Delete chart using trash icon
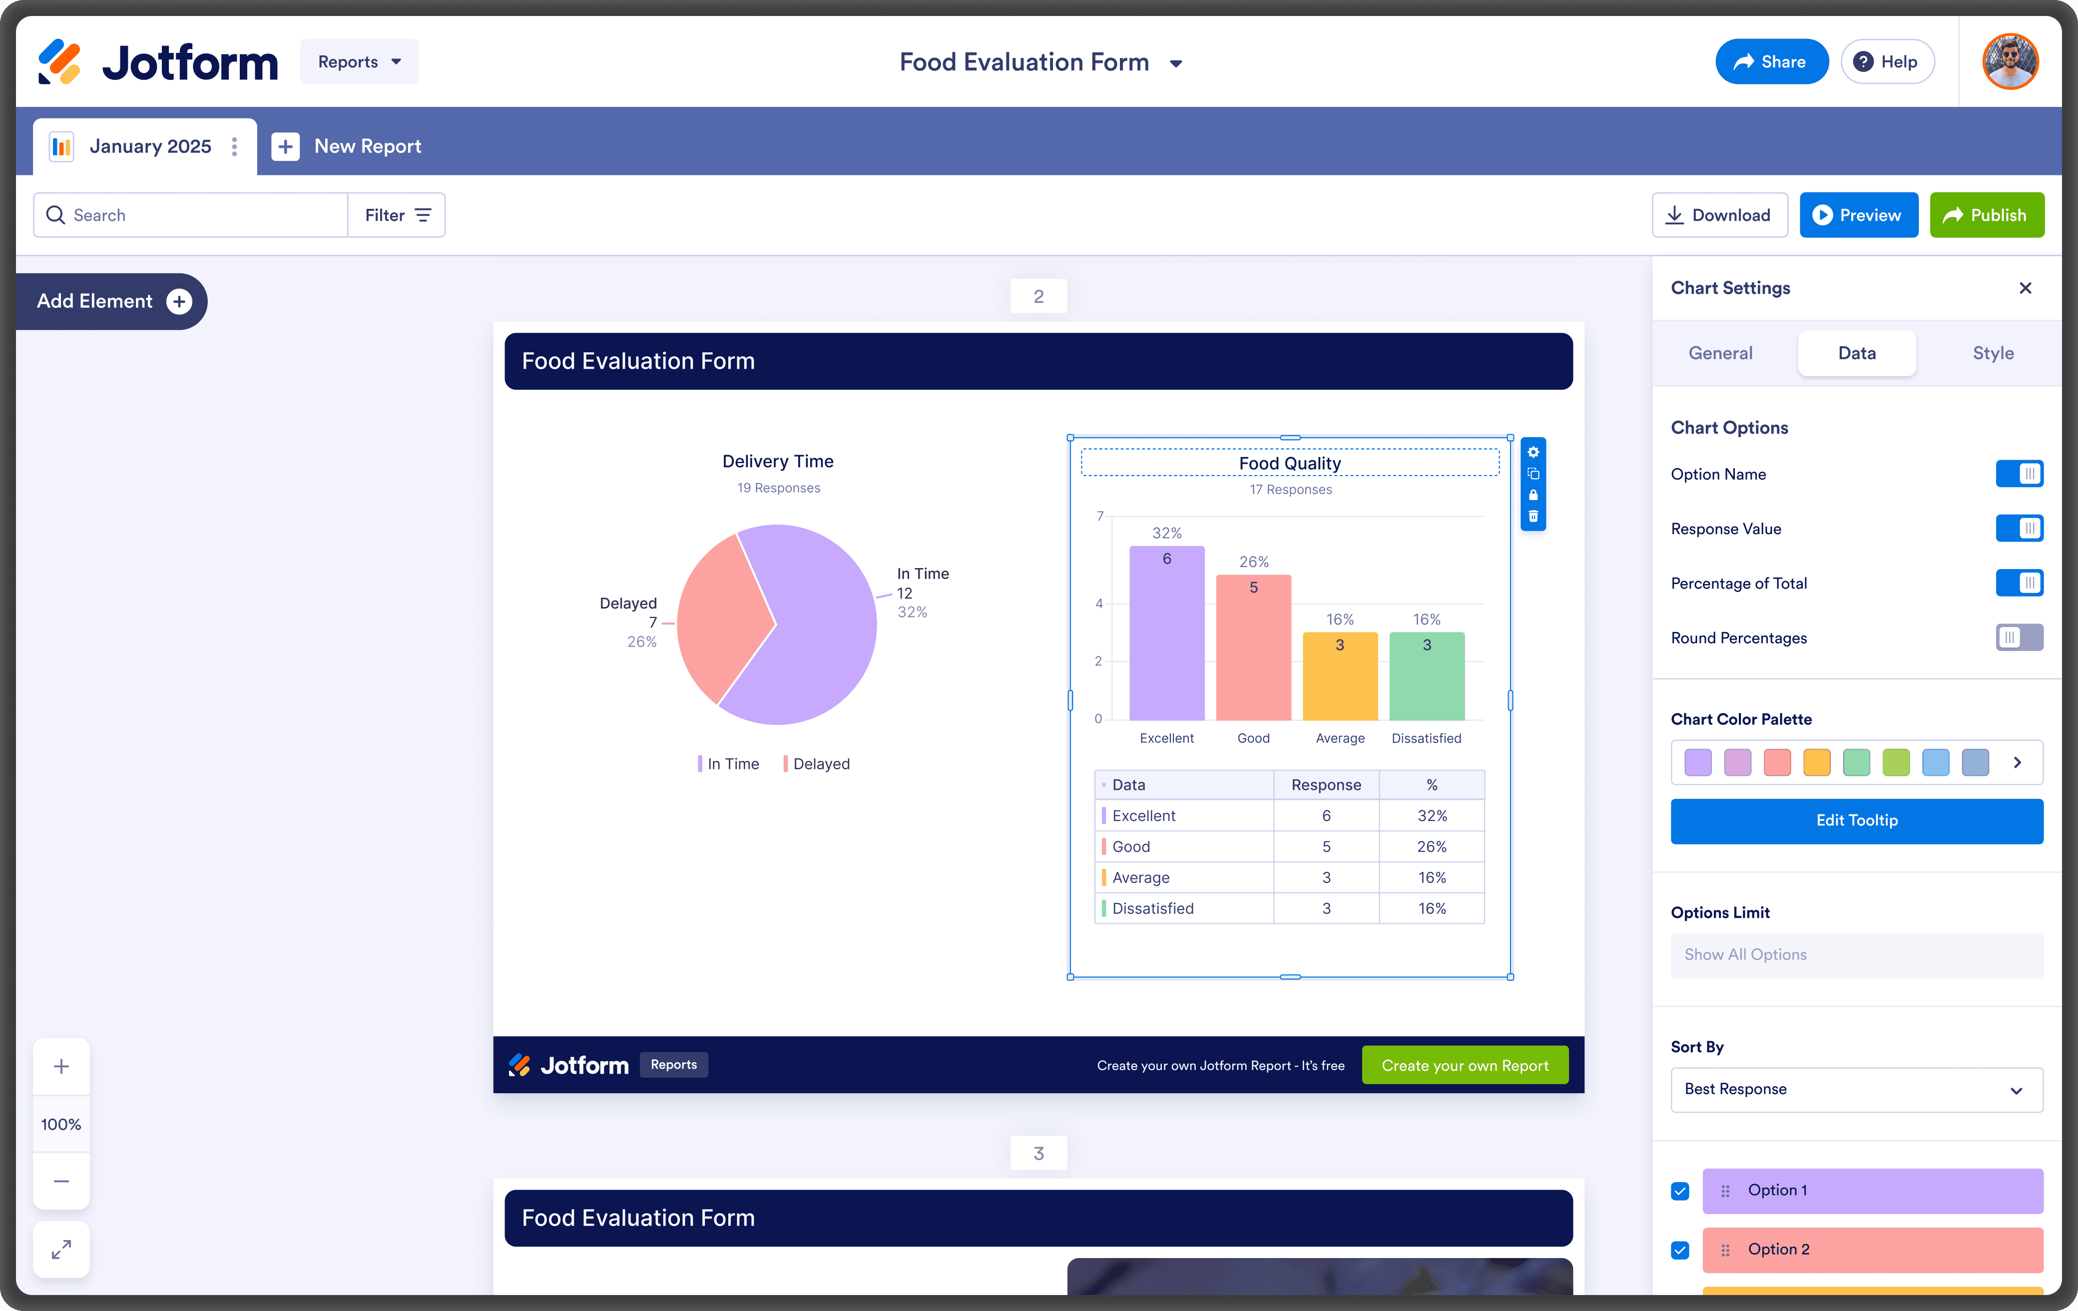The image size is (2078, 1311). pos(1533,517)
